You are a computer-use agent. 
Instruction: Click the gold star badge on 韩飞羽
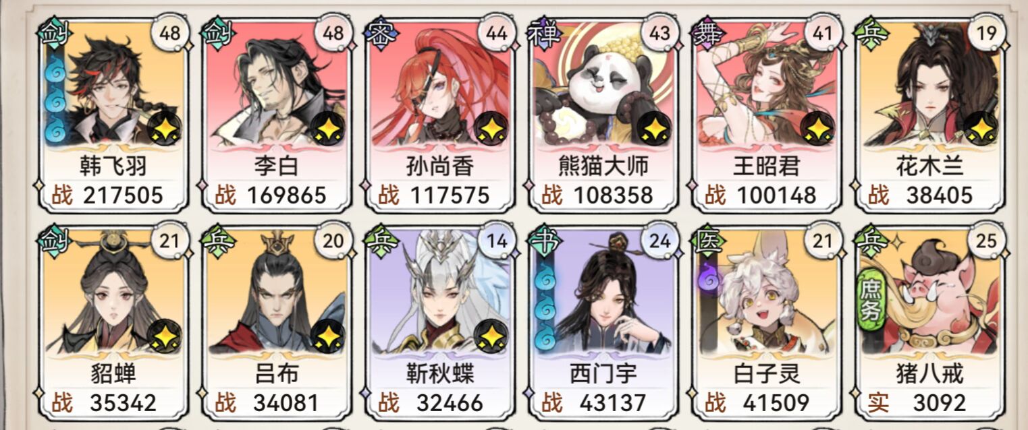click(165, 128)
